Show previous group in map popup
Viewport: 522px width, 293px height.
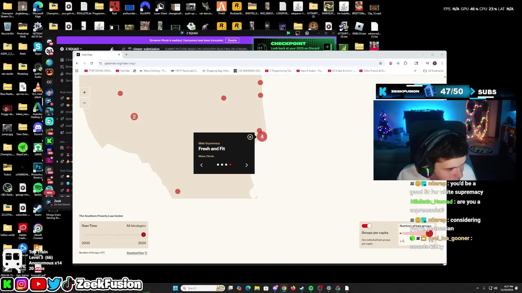(201, 165)
